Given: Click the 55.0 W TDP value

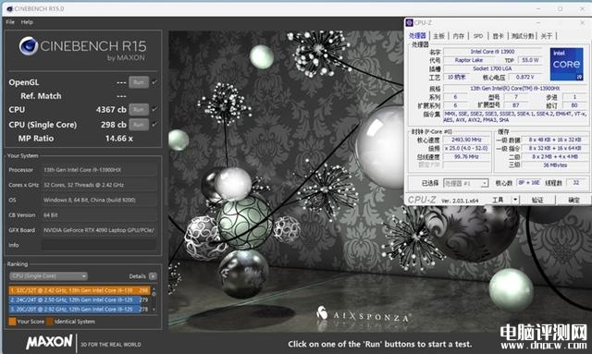Looking at the screenshot, I should click(x=530, y=60).
